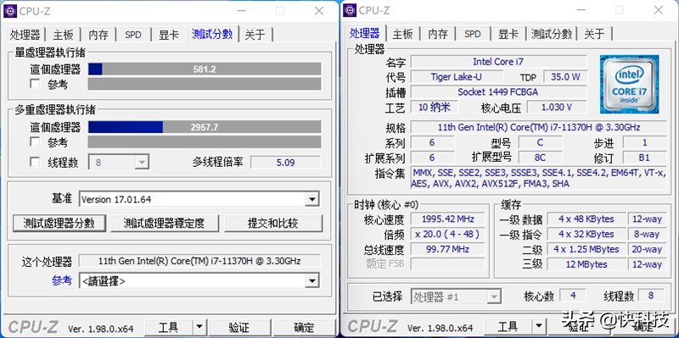
Task: Click 工艺 value 10 纳米
Action: [434, 108]
